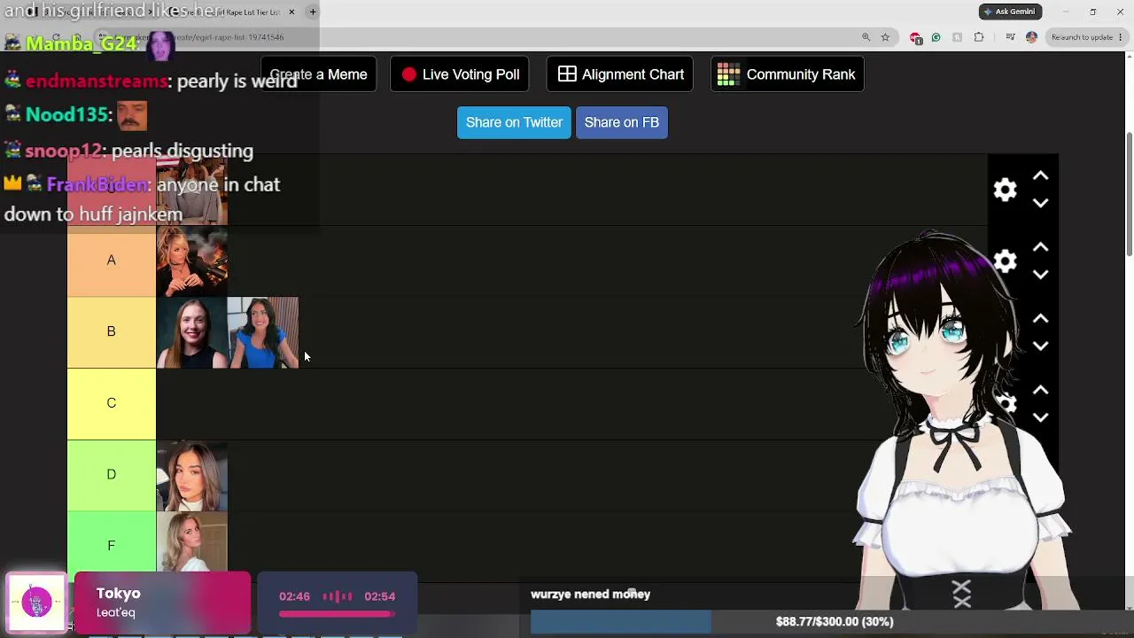Click the chat username "FrankBiden"
Viewport: 1134px width, 638px height.
click(x=97, y=184)
